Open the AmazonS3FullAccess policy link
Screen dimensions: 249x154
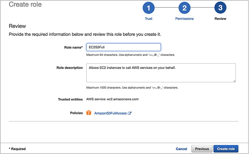pos(110,113)
